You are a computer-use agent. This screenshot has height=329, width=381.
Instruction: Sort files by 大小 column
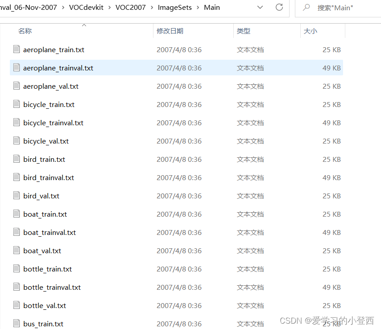click(x=311, y=31)
